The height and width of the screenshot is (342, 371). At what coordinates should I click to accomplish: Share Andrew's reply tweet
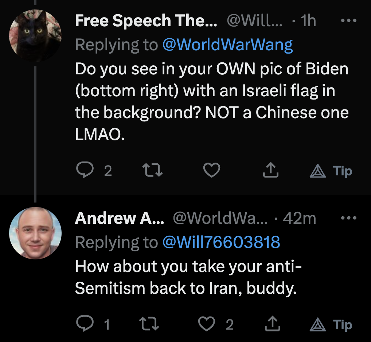[x=270, y=324]
